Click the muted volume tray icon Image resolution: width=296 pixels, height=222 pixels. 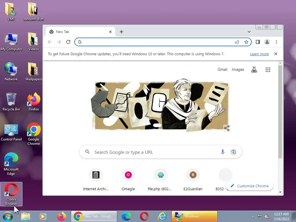[x=267, y=217]
